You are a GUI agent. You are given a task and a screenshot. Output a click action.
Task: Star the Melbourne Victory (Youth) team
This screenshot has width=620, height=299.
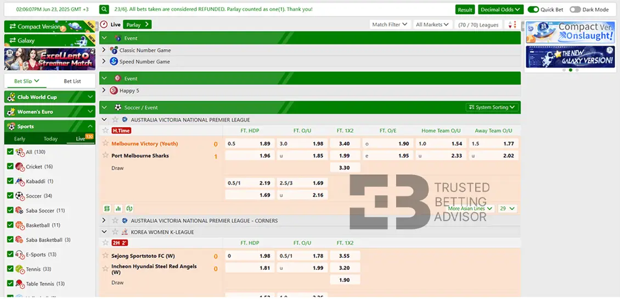[x=105, y=143]
